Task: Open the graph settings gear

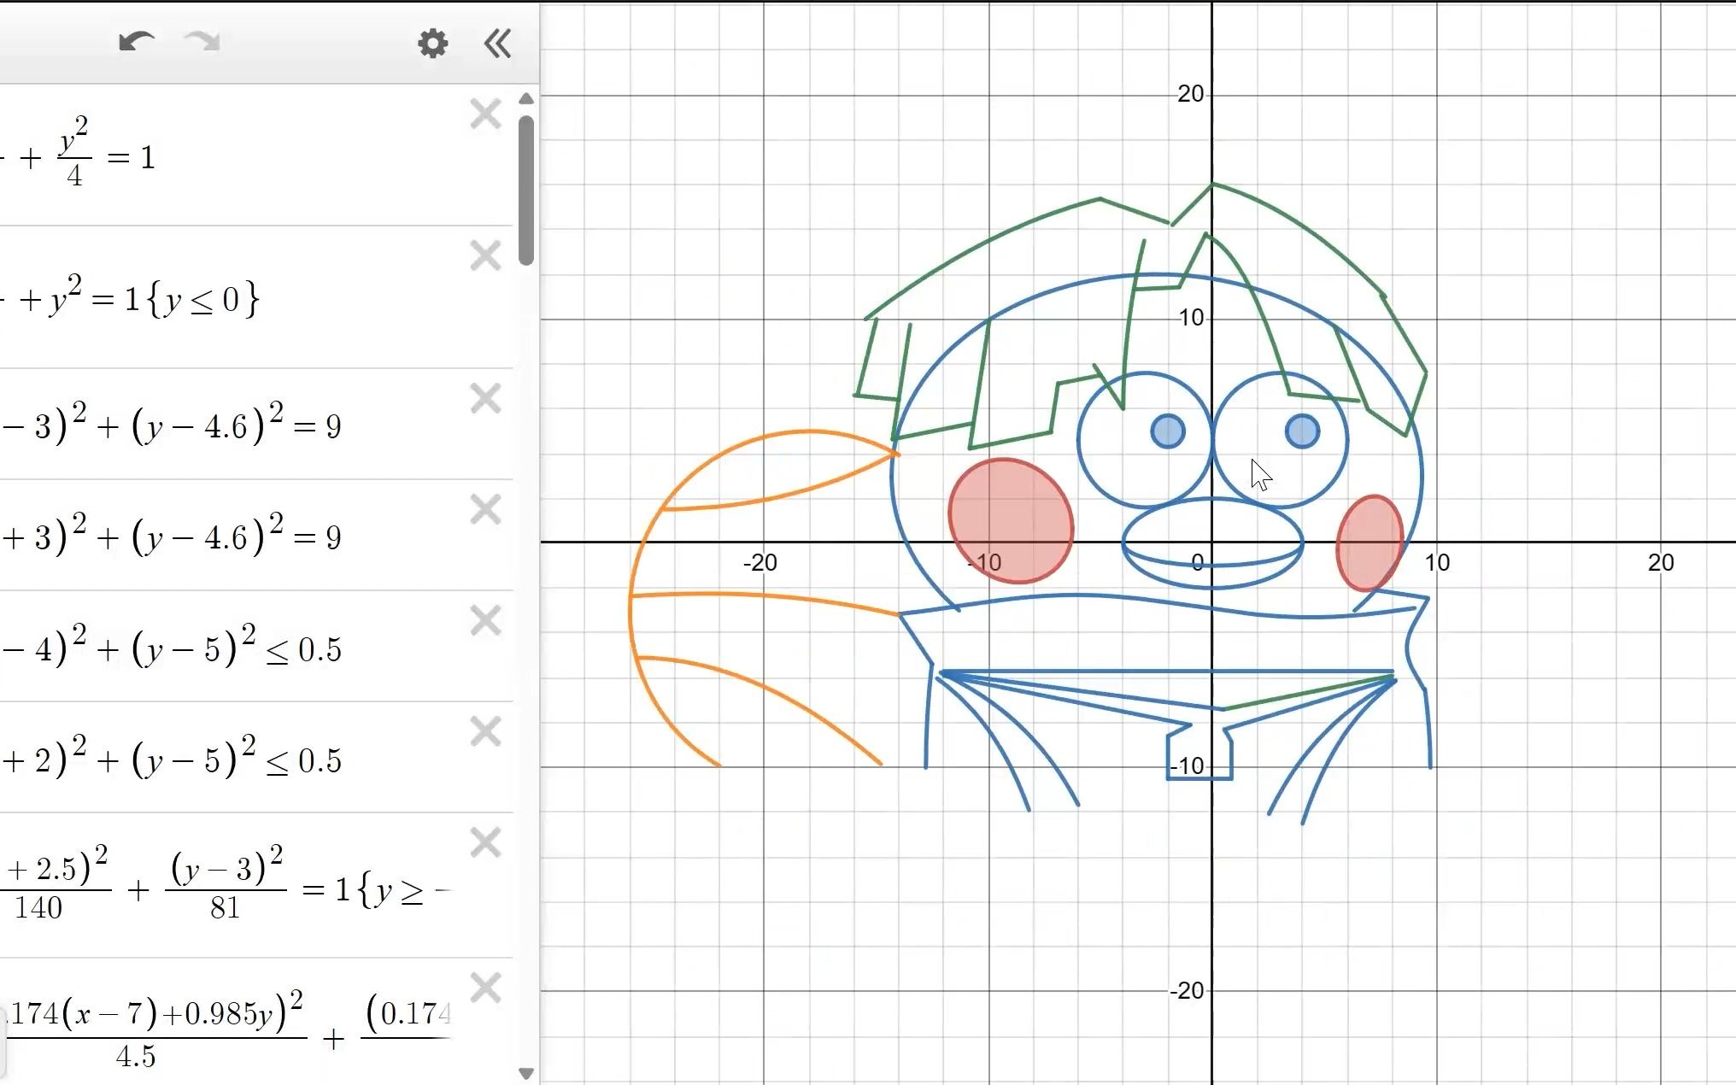Action: 433,43
